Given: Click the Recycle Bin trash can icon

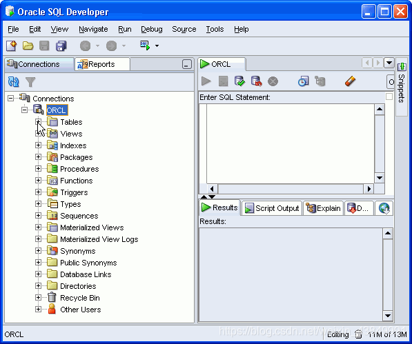Looking at the screenshot, I should coord(52,298).
